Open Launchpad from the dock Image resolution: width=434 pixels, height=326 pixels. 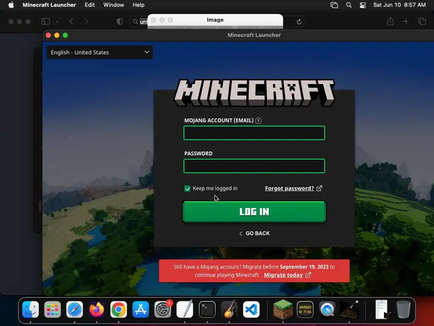click(52, 309)
